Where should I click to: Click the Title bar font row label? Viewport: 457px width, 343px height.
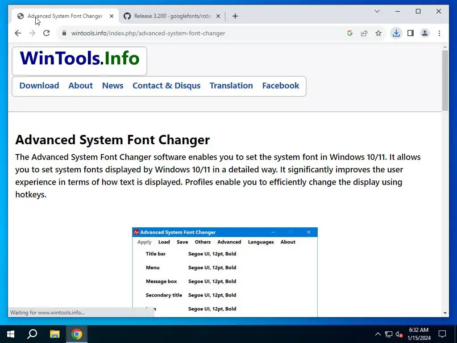[x=156, y=254]
